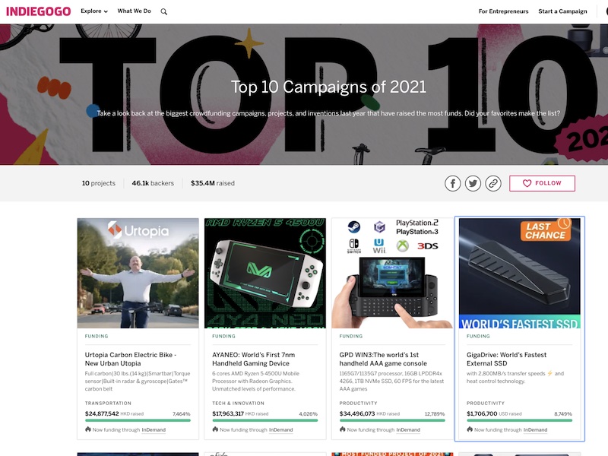
Task: Click the $24,877,542 raised amount
Action: pyautogui.click(x=102, y=413)
